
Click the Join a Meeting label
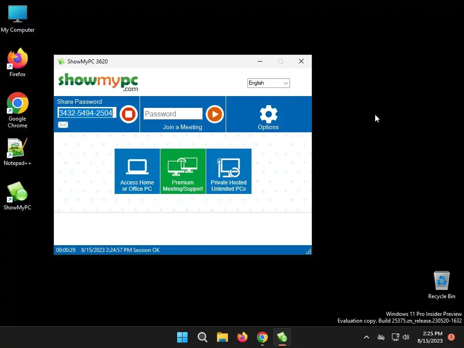coord(182,127)
